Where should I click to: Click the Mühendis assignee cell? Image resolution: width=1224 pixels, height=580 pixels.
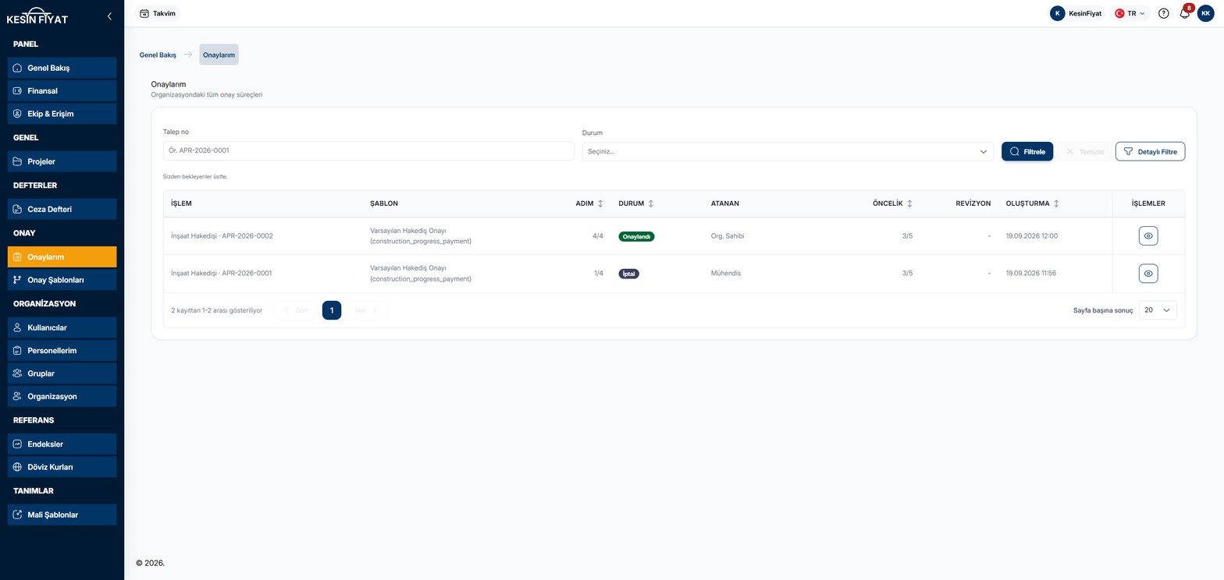[725, 274]
